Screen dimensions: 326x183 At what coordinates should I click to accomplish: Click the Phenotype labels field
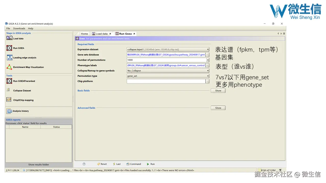pyautogui.click(x=166, y=65)
